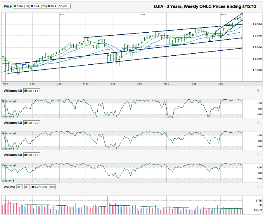Click the SMA (50) teal legend swatch
Viewport: 263px width, 215px height.
click(49, 6)
